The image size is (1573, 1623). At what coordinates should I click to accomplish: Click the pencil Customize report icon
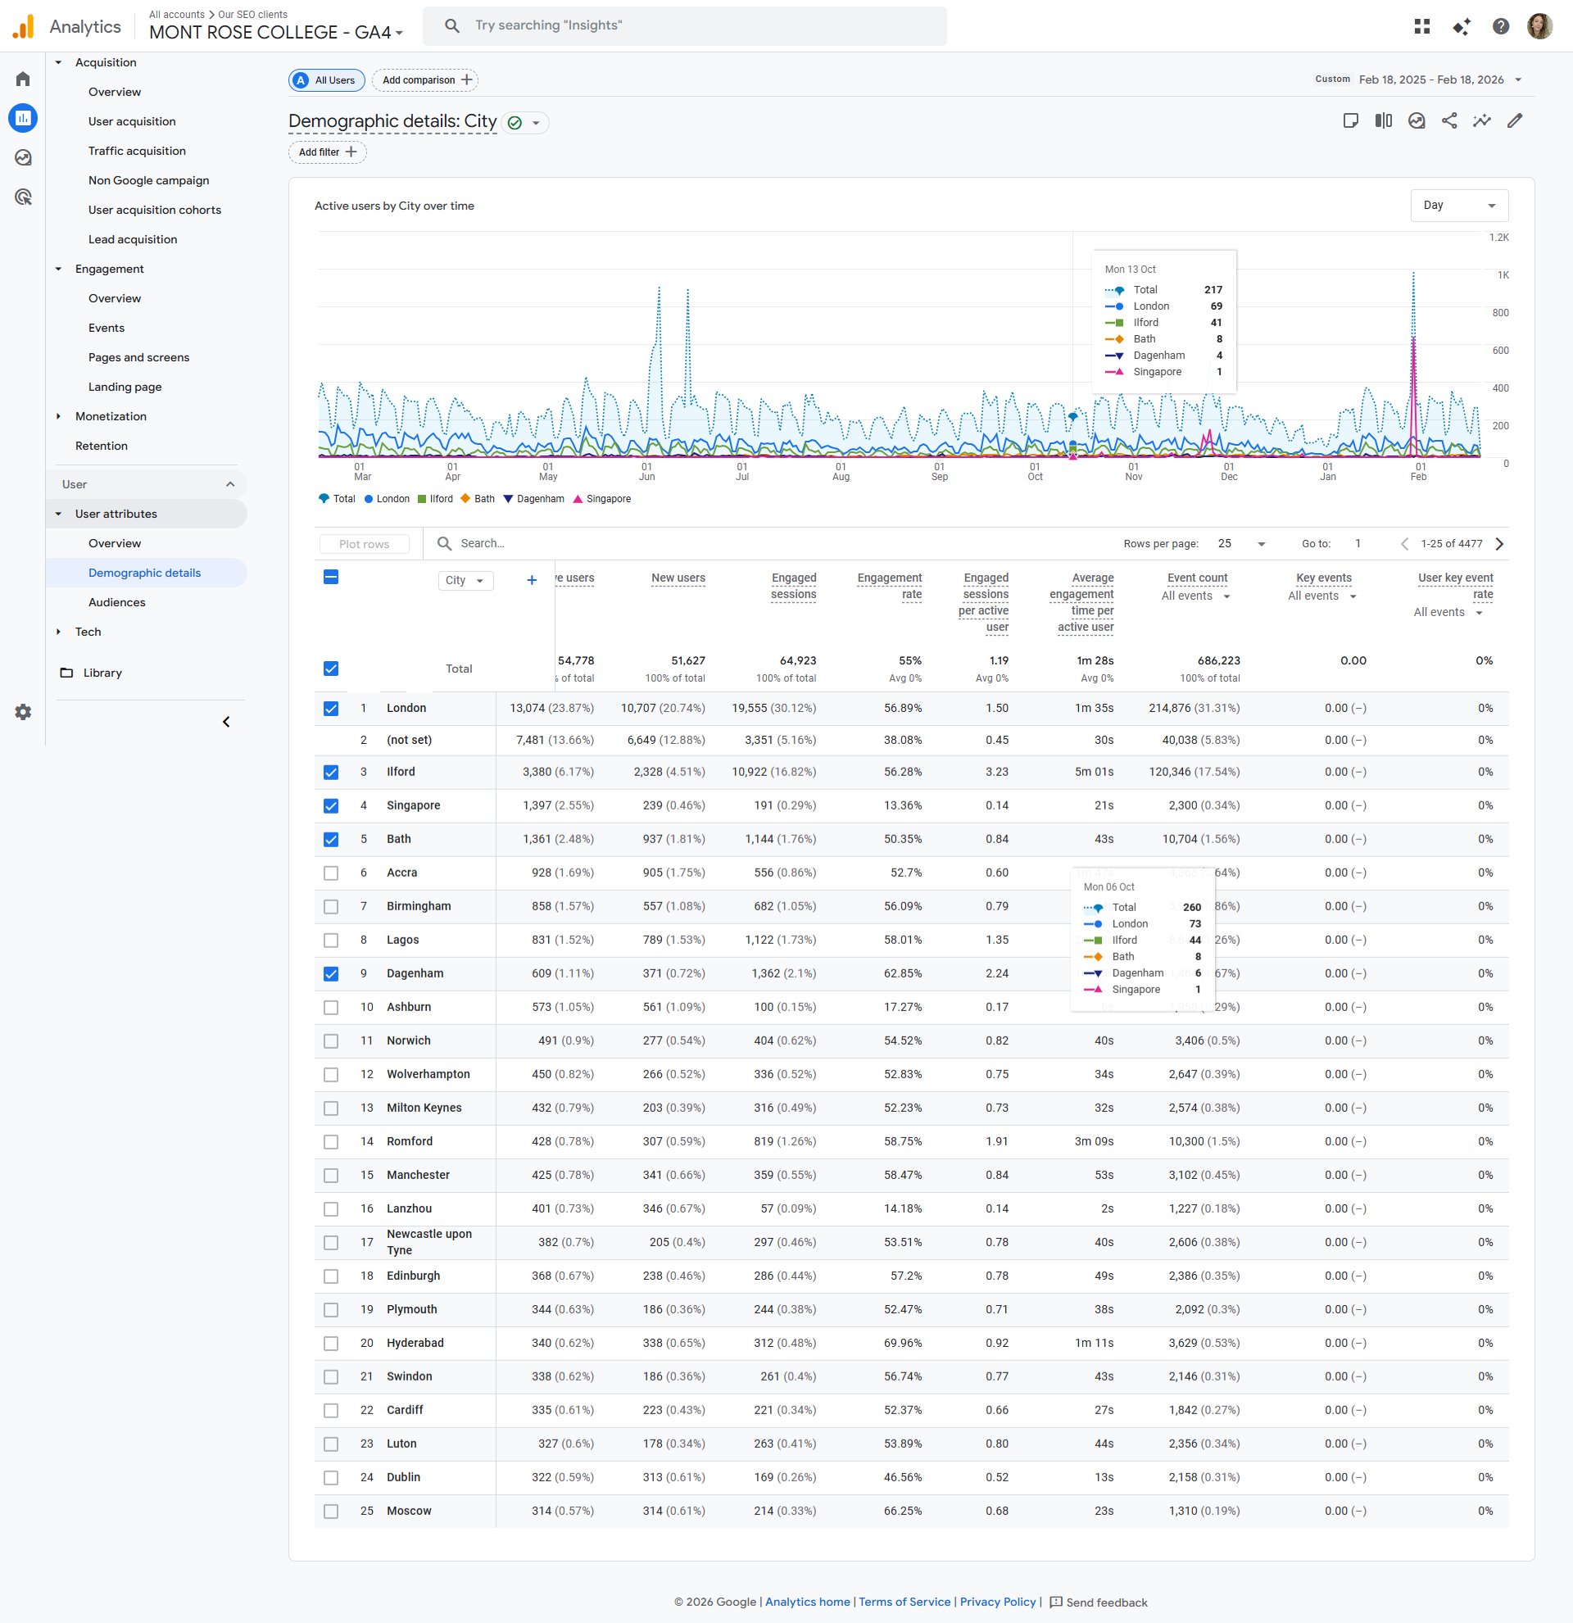1514,121
